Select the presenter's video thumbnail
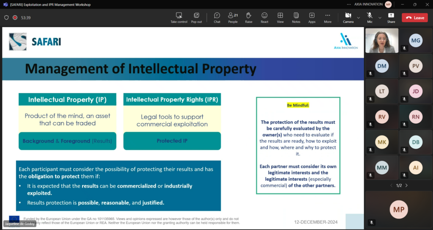 382,40
